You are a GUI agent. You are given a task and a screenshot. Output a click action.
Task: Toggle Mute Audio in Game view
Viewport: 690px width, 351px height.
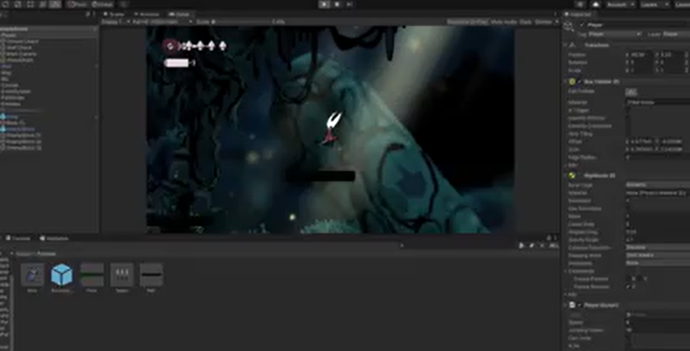(x=504, y=21)
